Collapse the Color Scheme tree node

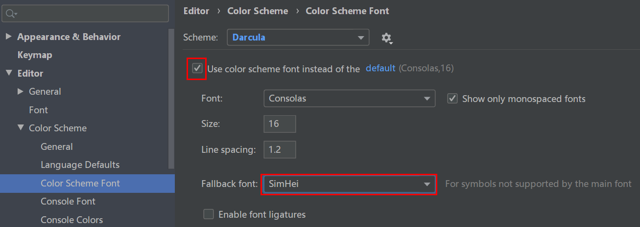[x=21, y=128]
